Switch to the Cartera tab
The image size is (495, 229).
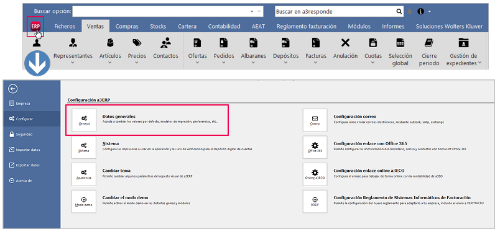pos(187,27)
